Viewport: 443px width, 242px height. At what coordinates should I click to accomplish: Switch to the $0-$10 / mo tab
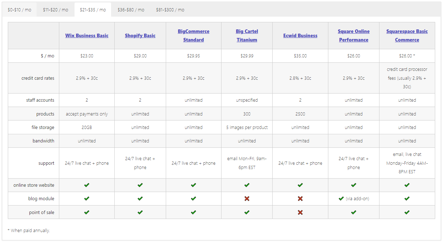point(20,10)
